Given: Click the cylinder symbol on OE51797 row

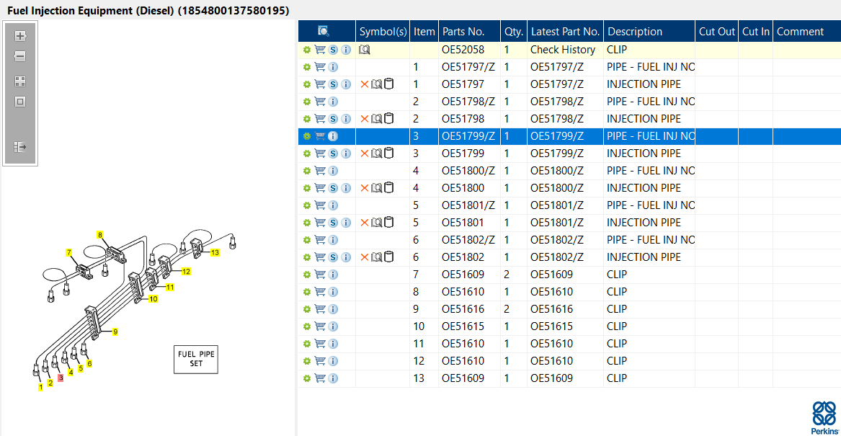Looking at the screenshot, I should (389, 84).
